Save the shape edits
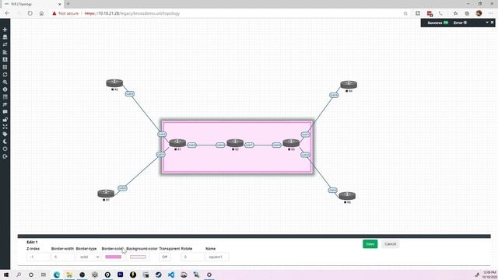This screenshot has width=498, height=280. [x=370, y=243]
